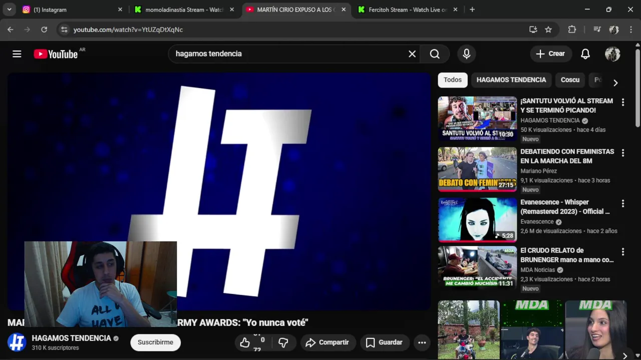Open the account avatar menu
641x360 pixels.
point(612,54)
